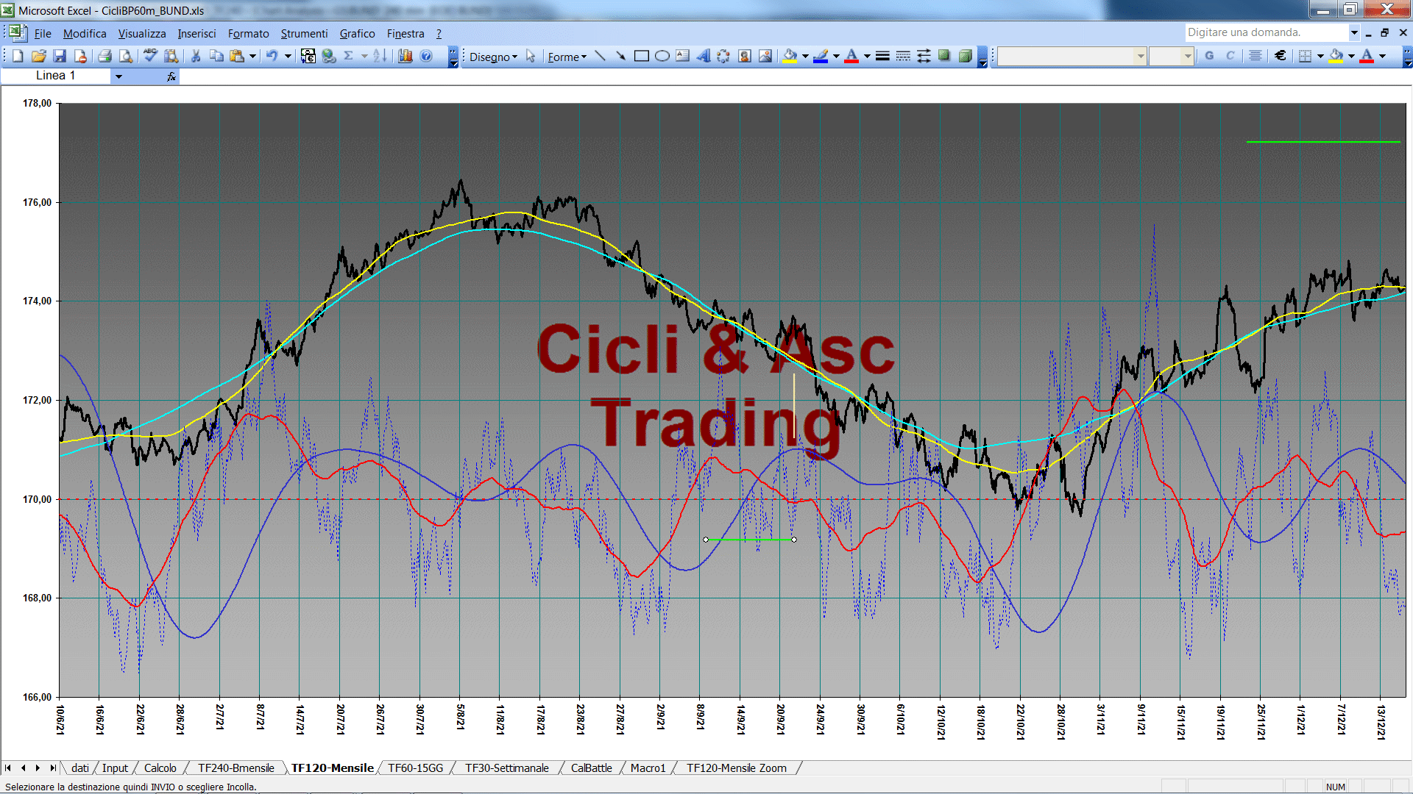Click the red Font Color swatch in drawing toolbar
1413x794 pixels.
pyautogui.click(x=851, y=56)
